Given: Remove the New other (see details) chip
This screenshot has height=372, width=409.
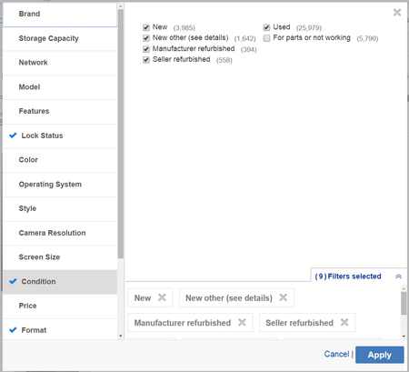Looking at the screenshot, I should (283, 297).
